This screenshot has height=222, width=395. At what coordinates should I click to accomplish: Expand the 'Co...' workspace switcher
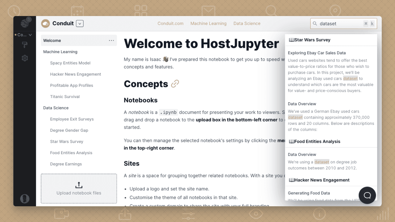pos(23,35)
